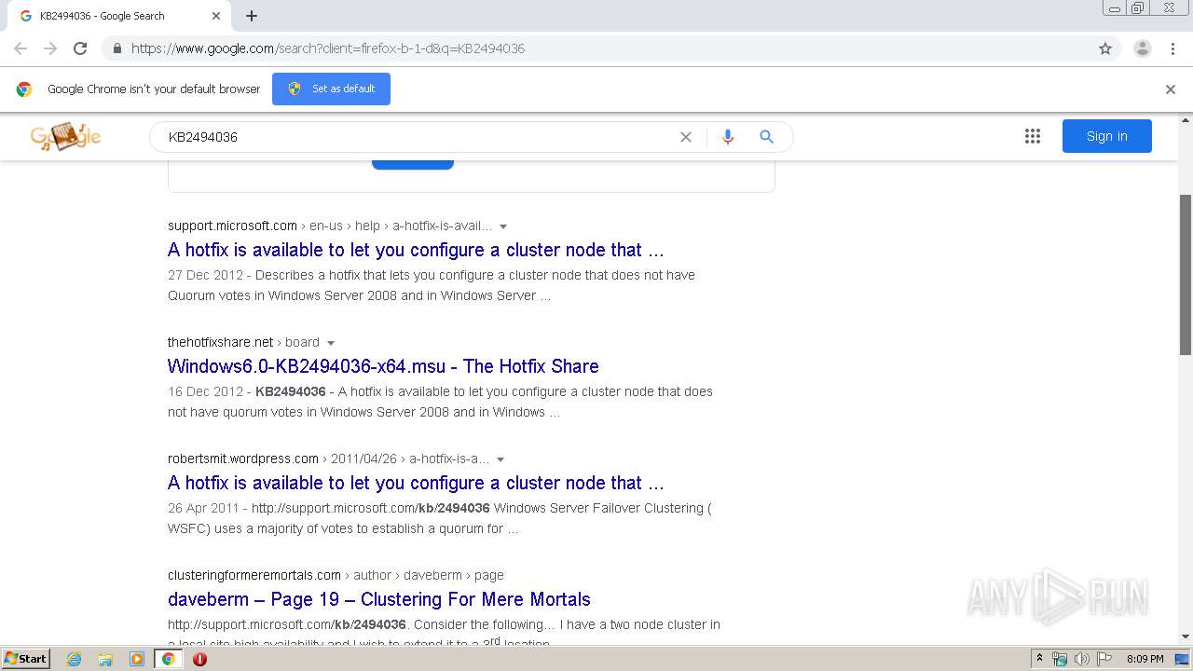Viewport: 1193px width, 671px height.
Task: Click the 26 Apr 2011 snippet description
Action: click(440, 518)
